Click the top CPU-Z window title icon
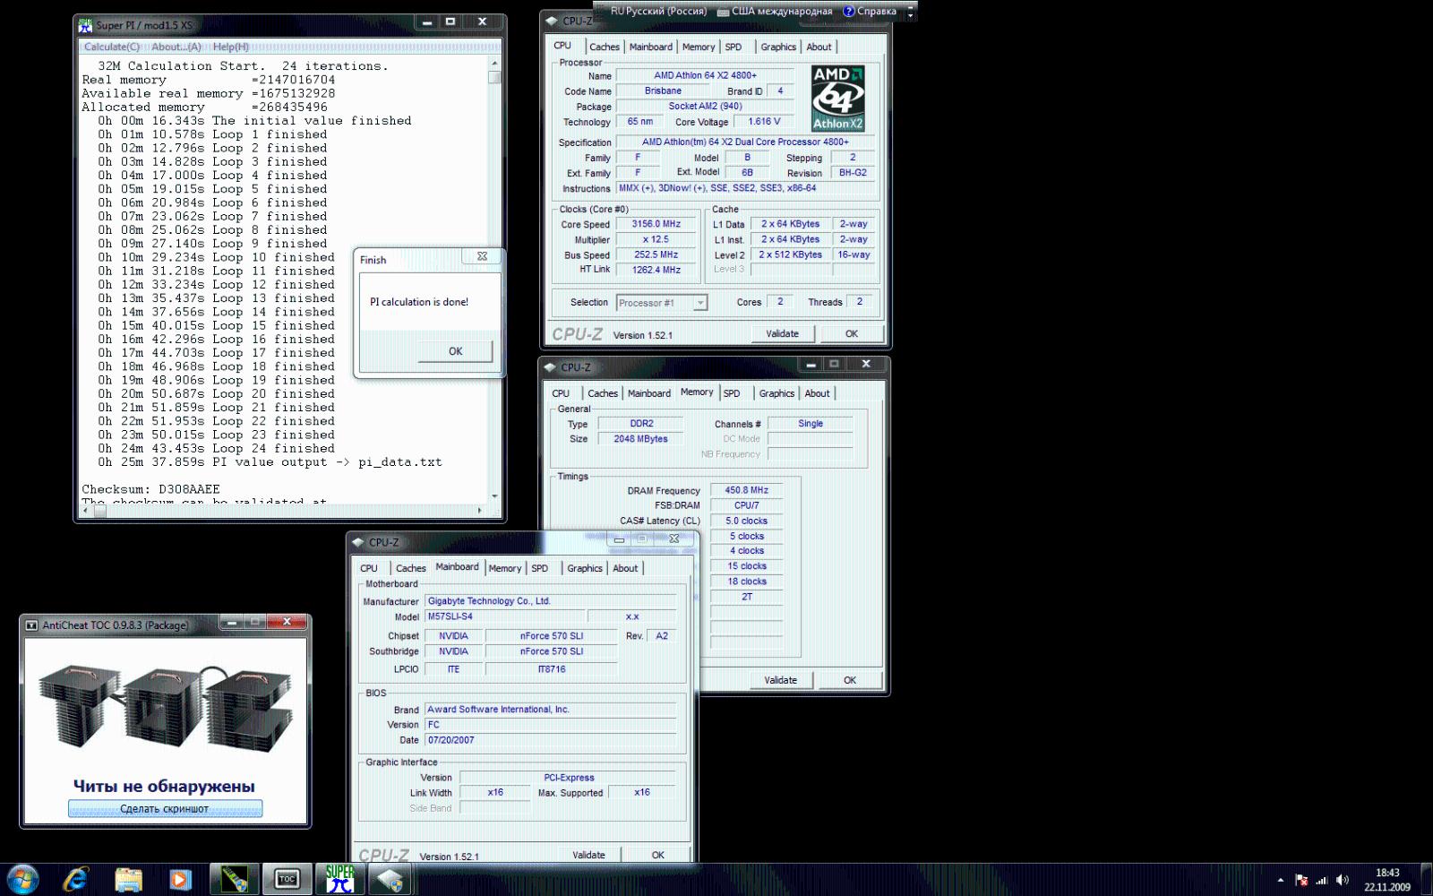The height and width of the screenshot is (896, 1433). point(551,21)
